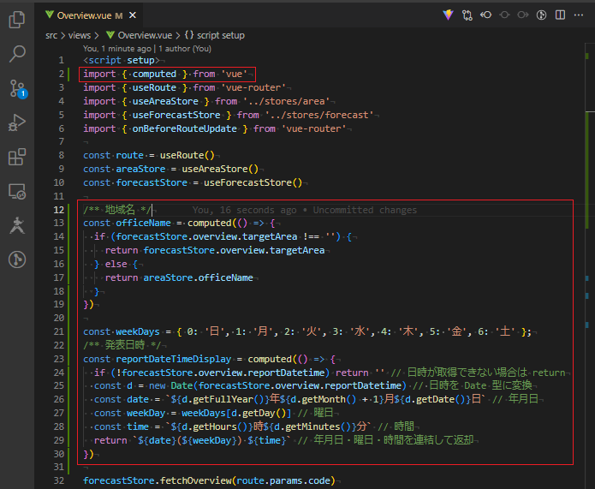Viewport: 595px width, 489px height.
Task: Split the editor to the right
Action: pyautogui.click(x=560, y=15)
